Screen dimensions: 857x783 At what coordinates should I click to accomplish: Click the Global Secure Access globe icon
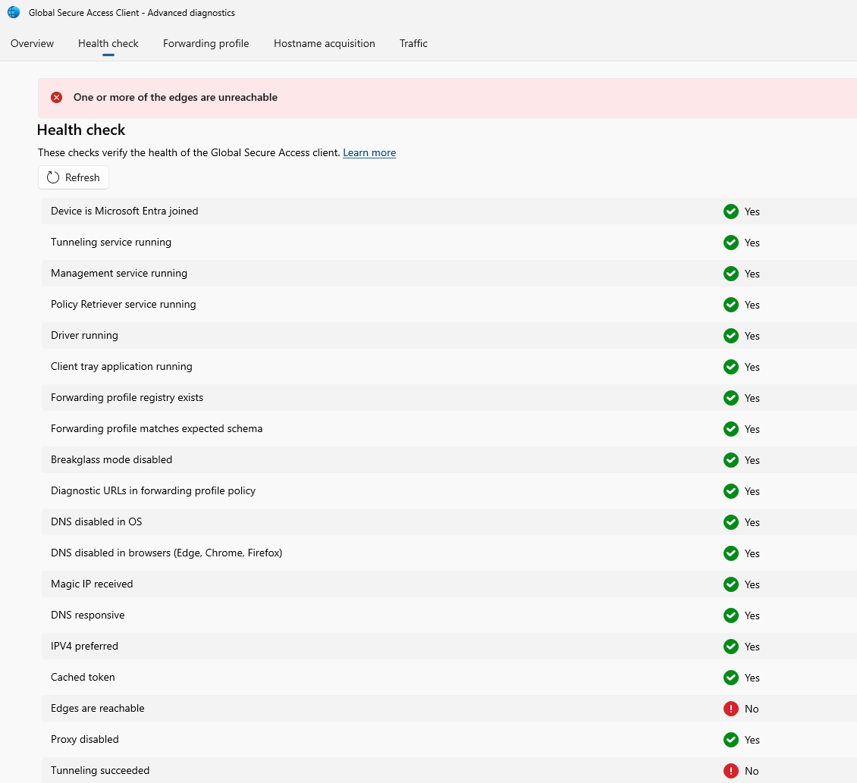(14, 12)
